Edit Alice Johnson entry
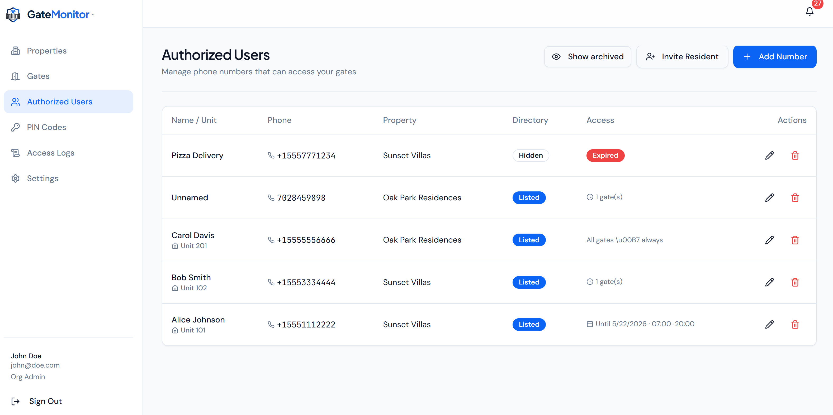The image size is (833, 415). click(x=769, y=324)
